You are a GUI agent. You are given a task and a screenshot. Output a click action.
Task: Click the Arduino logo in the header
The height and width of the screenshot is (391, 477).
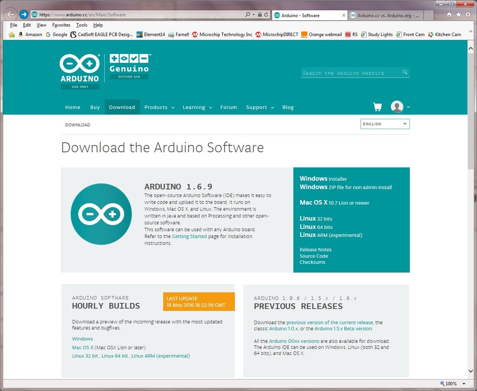click(x=80, y=71)
